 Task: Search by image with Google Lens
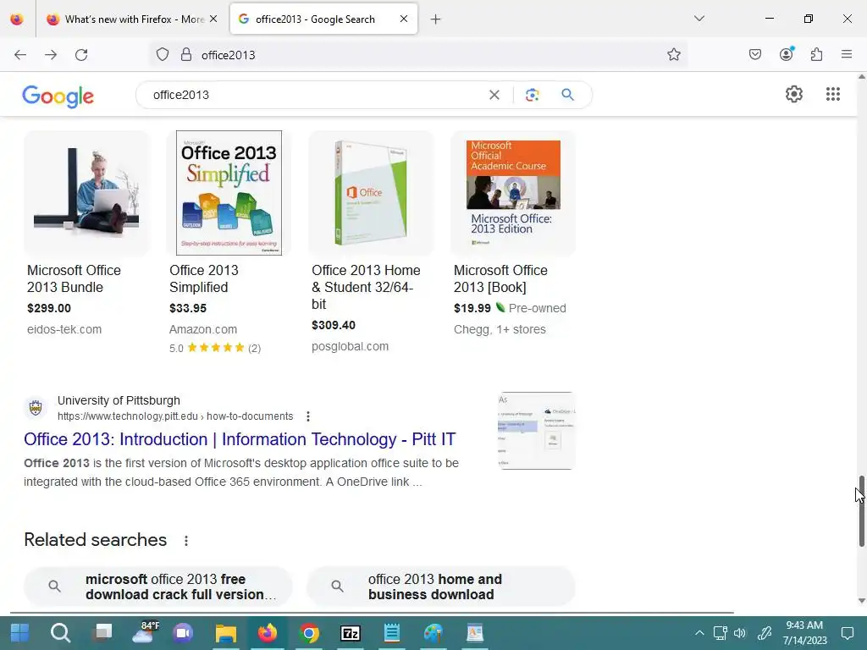pyautogui.click(x=532, y=95)
